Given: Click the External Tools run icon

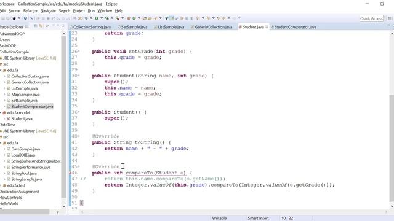Looking at the screenshot, I should [117, 18].
